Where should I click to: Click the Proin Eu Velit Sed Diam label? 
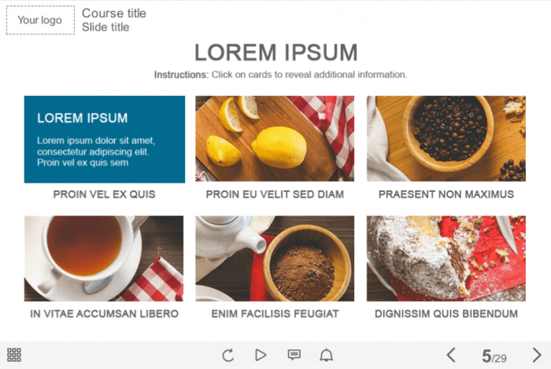pos(275,194)
